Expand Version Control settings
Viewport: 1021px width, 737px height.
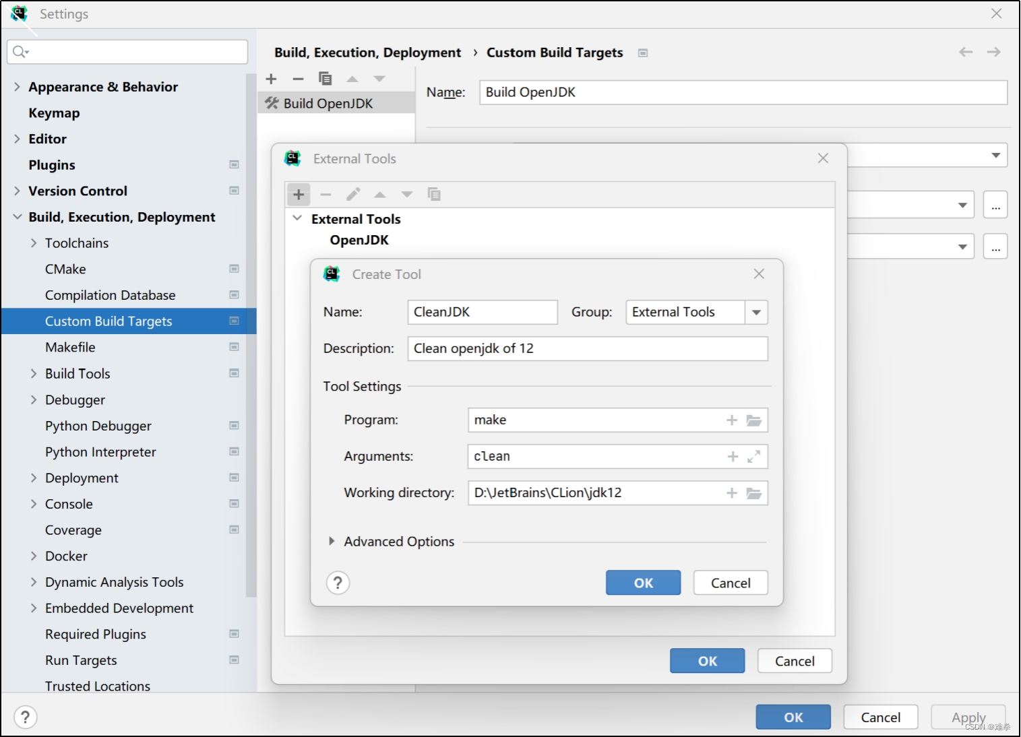pos(17,191)
